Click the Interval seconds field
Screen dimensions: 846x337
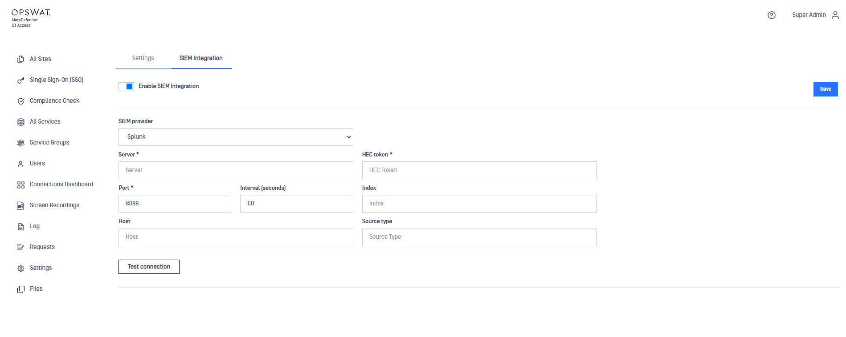click(x=297, y=204)
